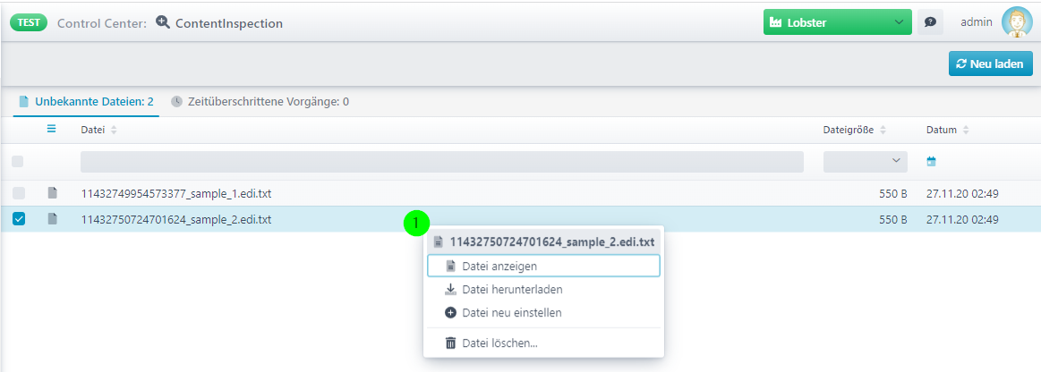This screenshot has height=372, width=1041.
Task: Choose Datei anzeigen from context menu
Action: tap(543, 266)
